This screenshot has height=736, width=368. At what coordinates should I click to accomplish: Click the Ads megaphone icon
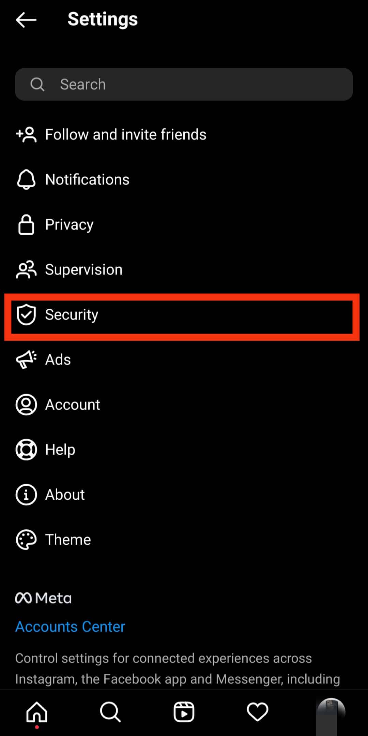(26, 359)
